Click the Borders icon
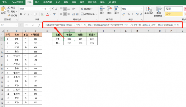This screenshot has width=186, height=107. (35, 14)
